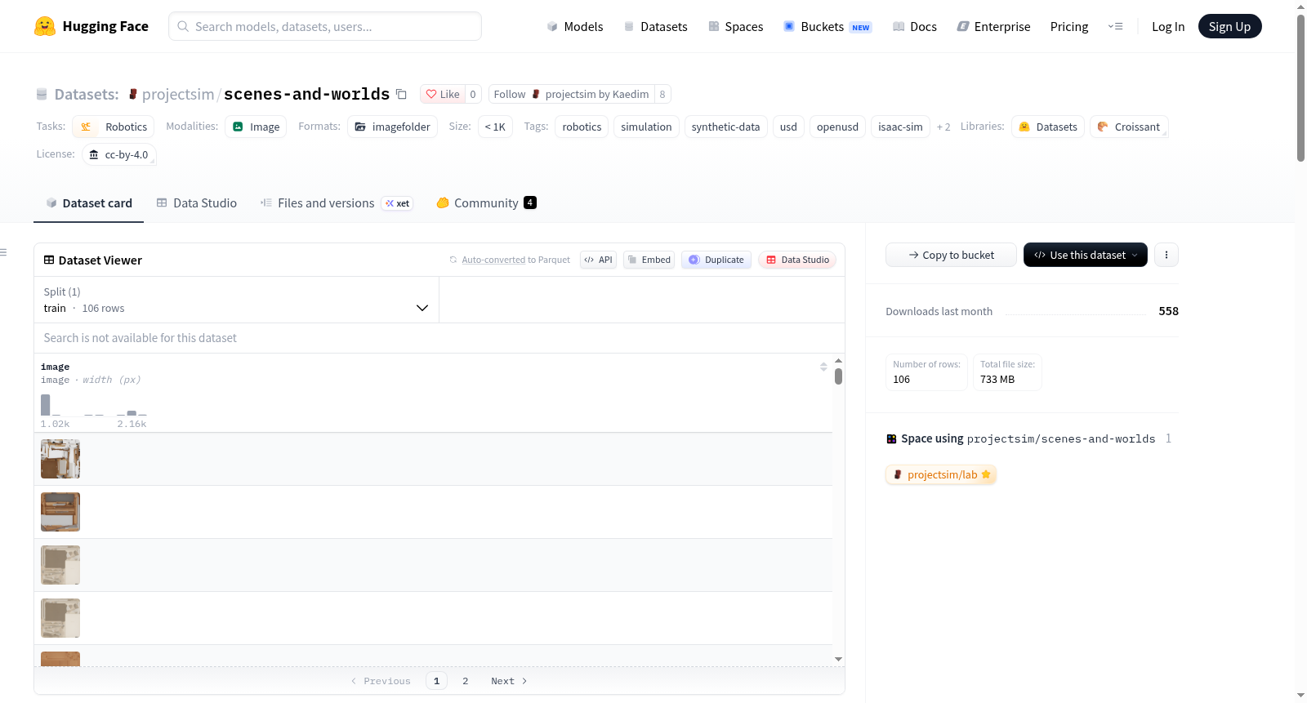The width and height of the screenshot is (1307, 703).
Task: Click the sort arrows on image column
Action: coord(823,367)
